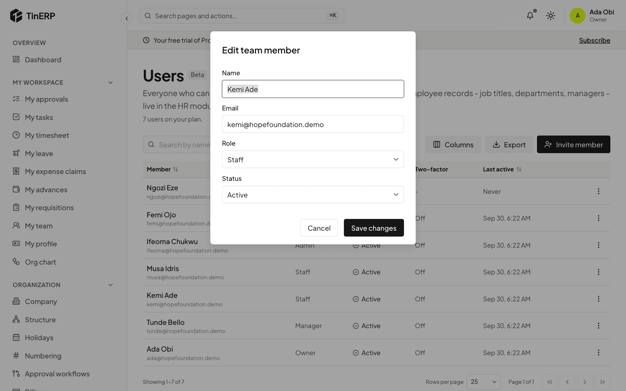Focus the Search pages and actions box

click(x=241, y=16)
